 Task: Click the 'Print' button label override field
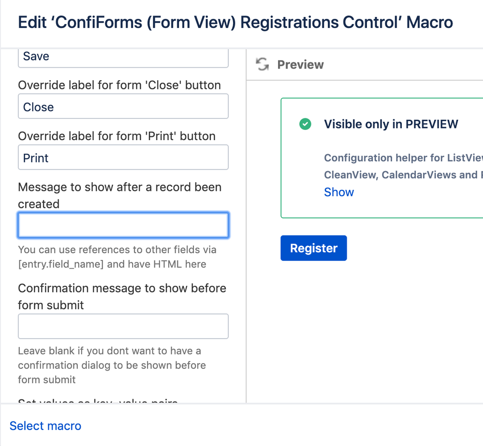click(123, 157)
